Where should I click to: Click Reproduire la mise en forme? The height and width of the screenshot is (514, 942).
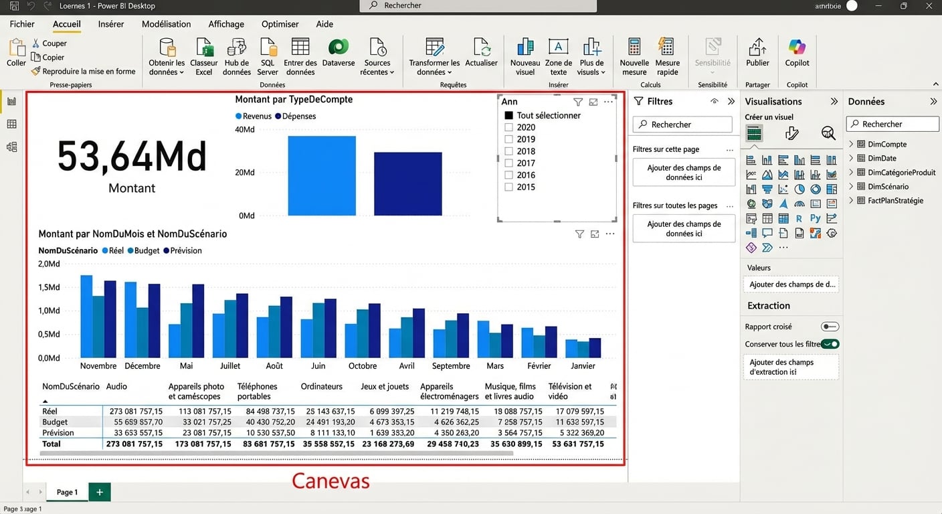click(83, 71)
